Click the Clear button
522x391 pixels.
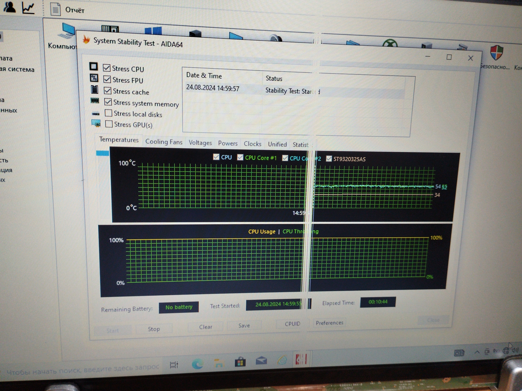206,327
